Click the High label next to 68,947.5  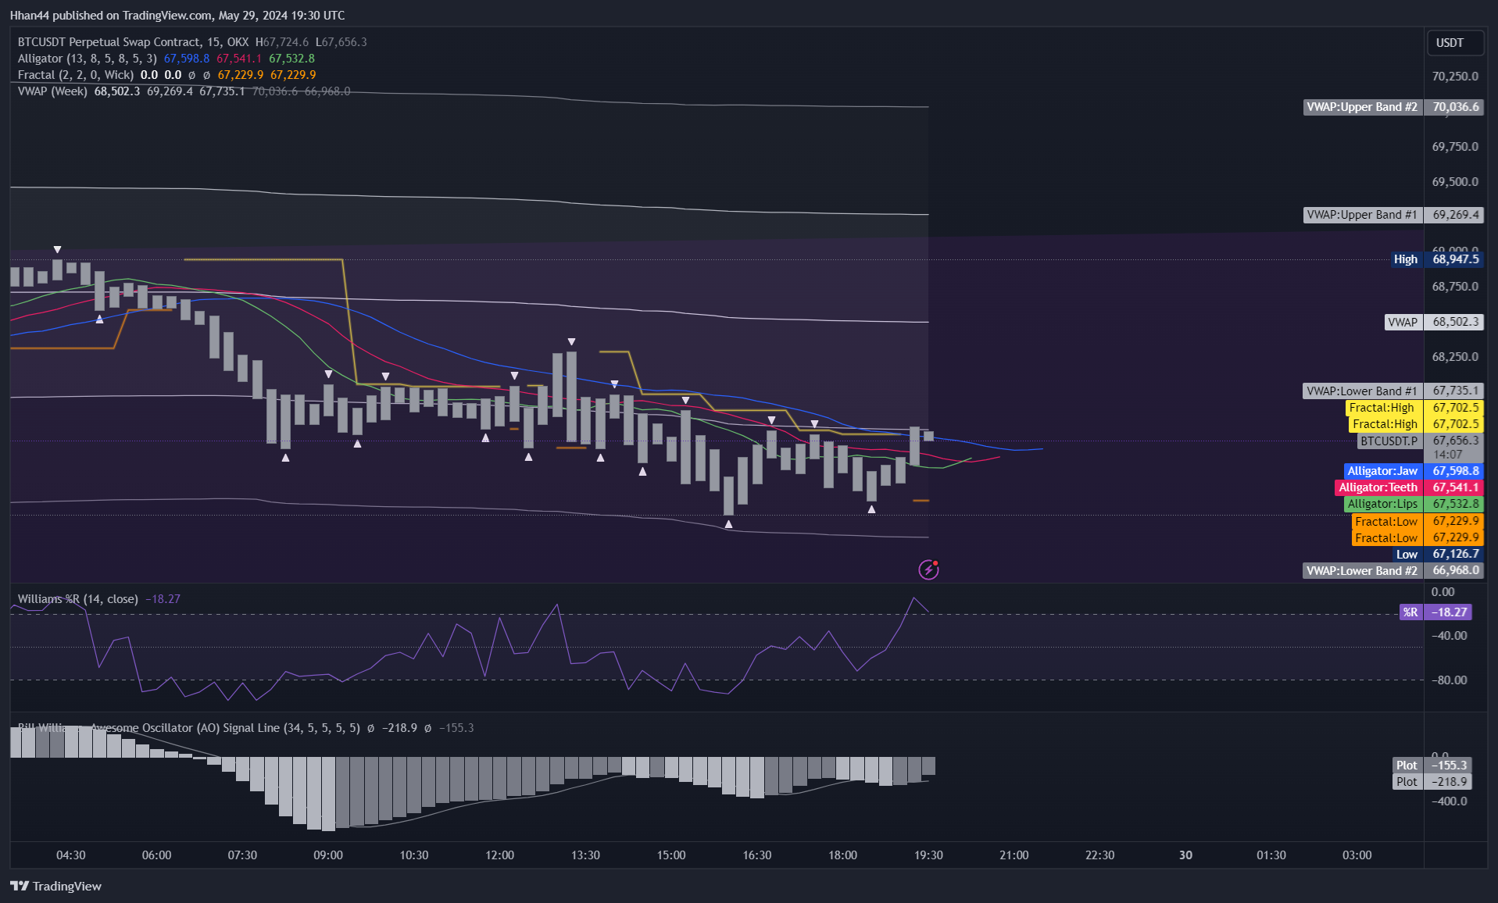[1406, 259]
